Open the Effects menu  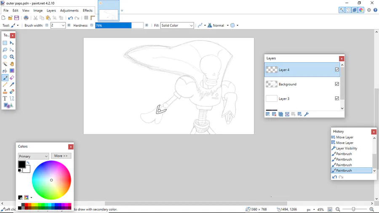click(88, 11)
